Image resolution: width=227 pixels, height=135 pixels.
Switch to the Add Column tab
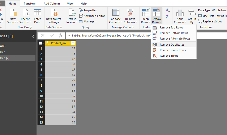pyautogui.click(x=52, y=4)
